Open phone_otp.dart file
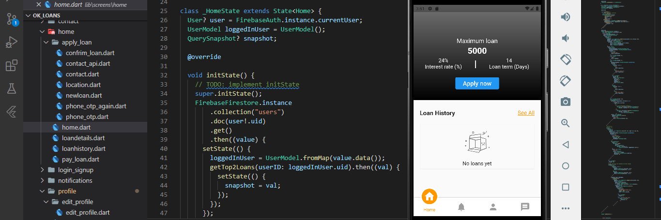 [87, 117]
